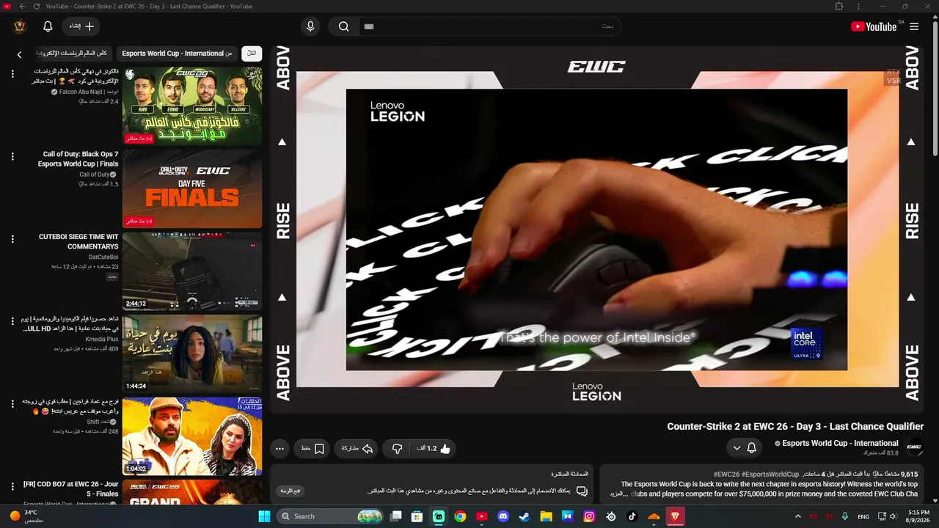
Task: Open SoundCloud from the taskbar
Action: coord(654,516)
